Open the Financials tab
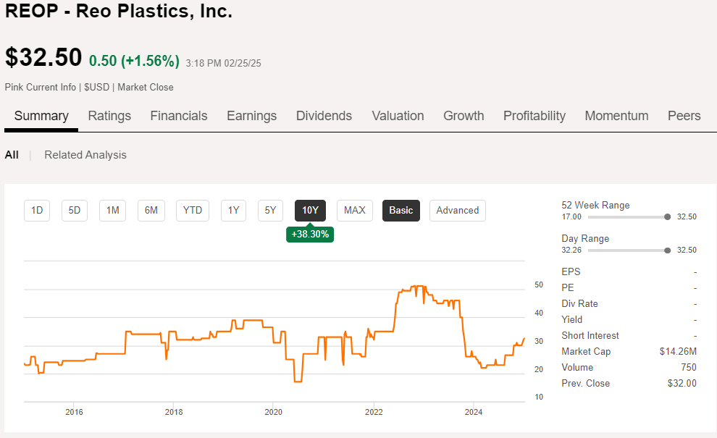The image size is (717, 438). (x=179, y=116)
